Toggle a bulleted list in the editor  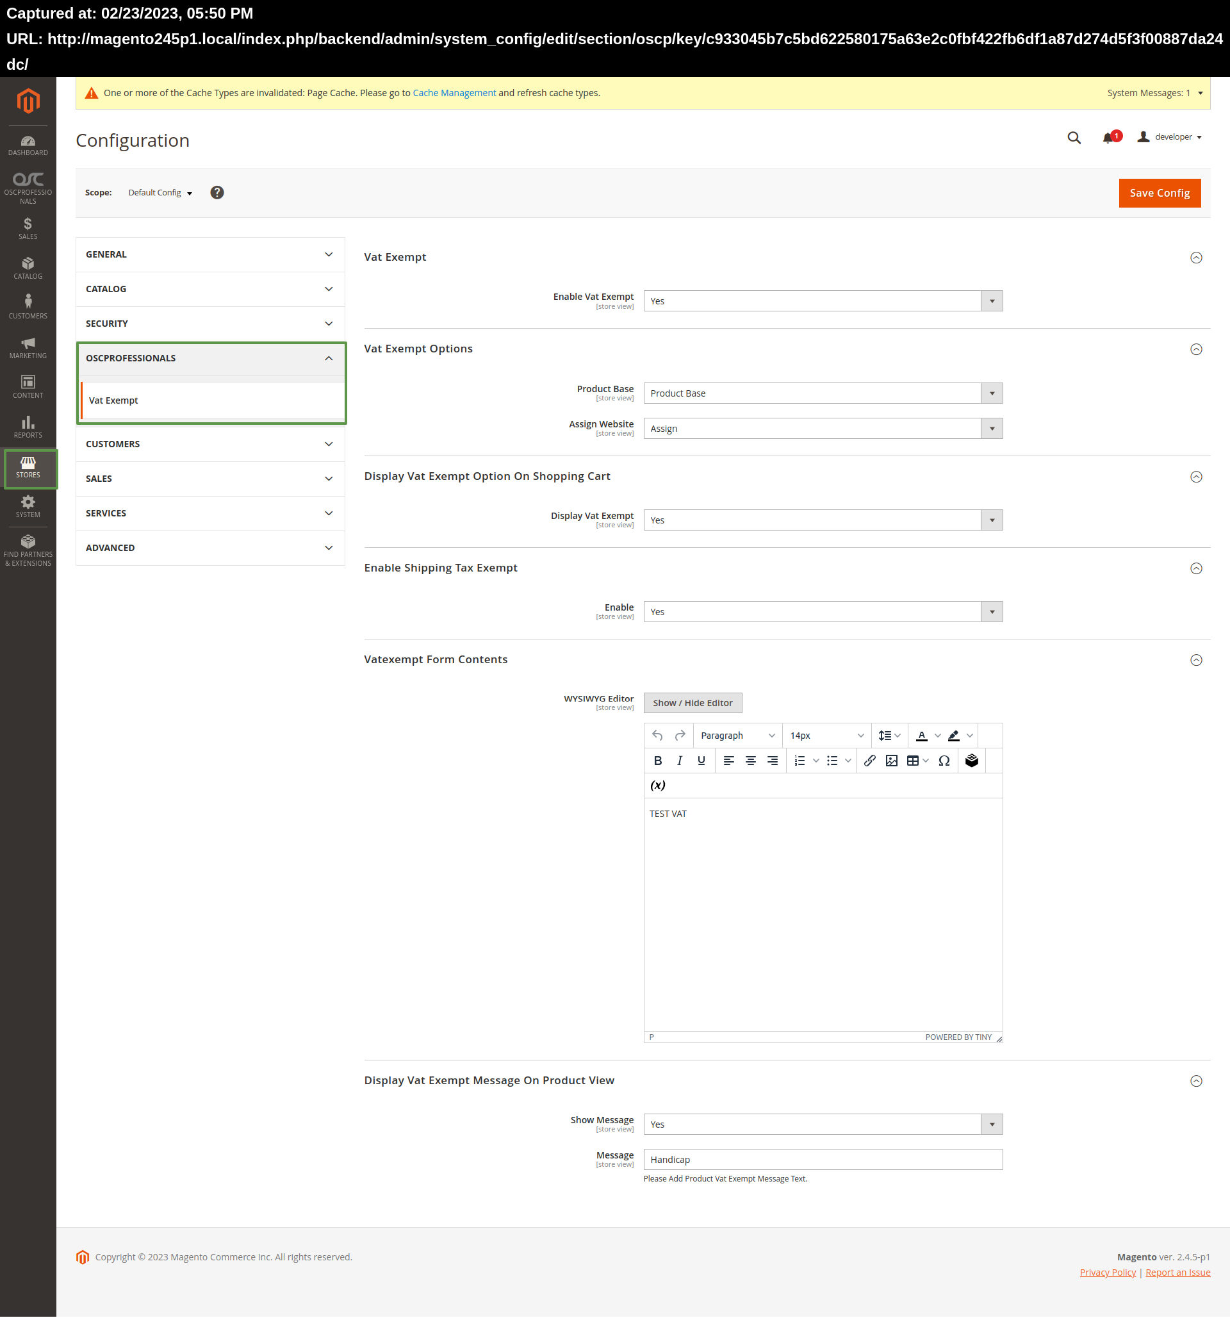(832, 761)
